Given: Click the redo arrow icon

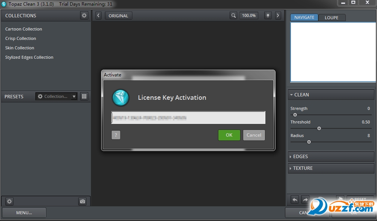Looking at the screenshot, I should [x=305, y=200].
